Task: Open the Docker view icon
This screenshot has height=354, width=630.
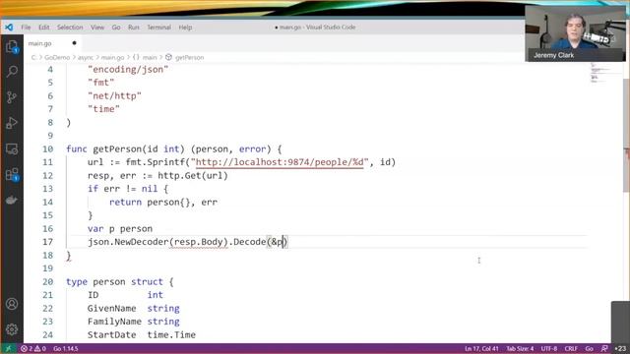Action: tap(12, 200)
